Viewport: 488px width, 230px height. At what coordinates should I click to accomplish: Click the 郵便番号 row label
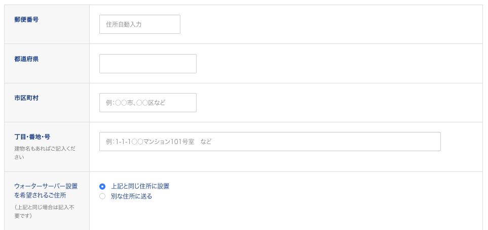[x=26, y=20]
